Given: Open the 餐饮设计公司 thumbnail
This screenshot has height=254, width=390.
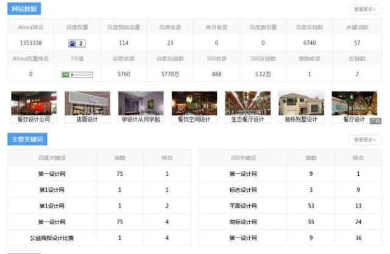Looking at the screenshot, I should [x=34, y=104].
